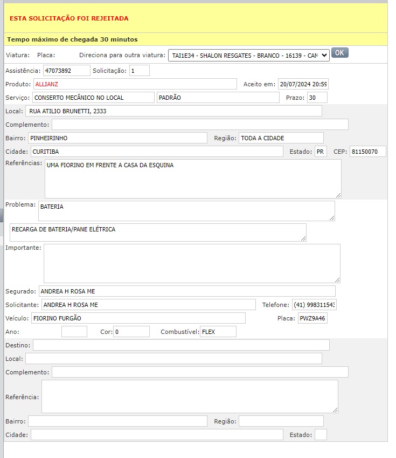Image resolution: width=396 pixels, height=458 pixels.
Task: Click the Combustível field showing FLEX
Action: 218,332
